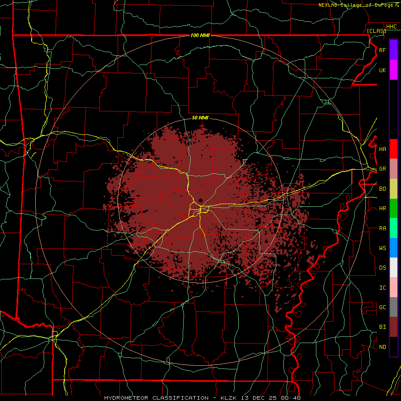Image resolution: width=401 pixels, height=401 pixels.
Task: Click the UK magenta color swatch
Action: coord(393,70)
